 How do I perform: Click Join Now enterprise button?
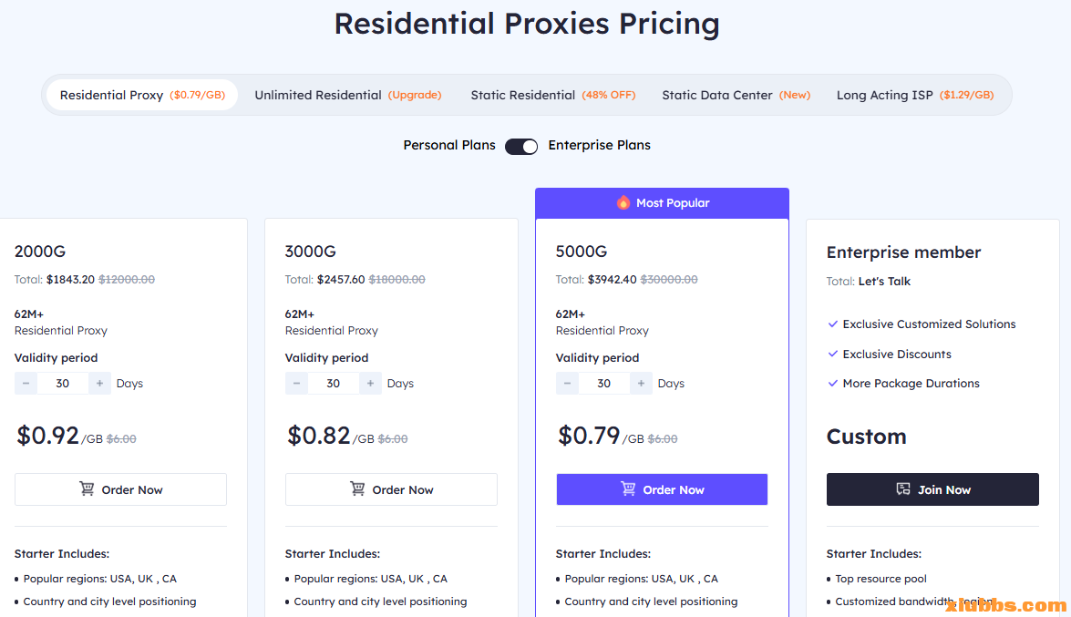point(932,489)
